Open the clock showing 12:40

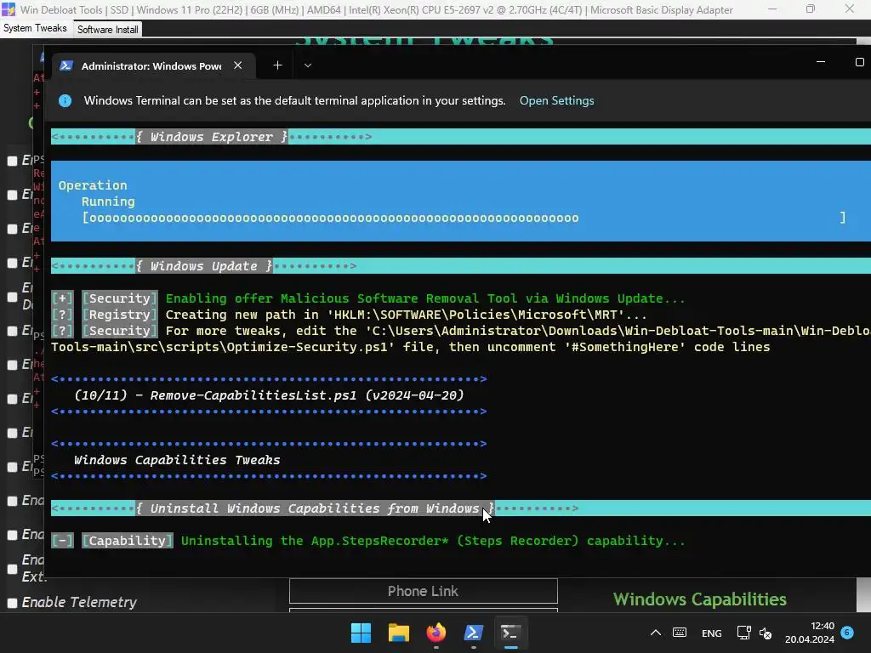(x=810, y=633)
